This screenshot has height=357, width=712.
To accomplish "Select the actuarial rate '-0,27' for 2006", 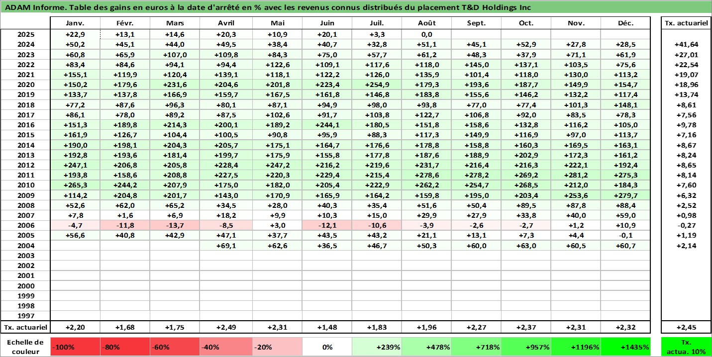I will coord(686,225).
